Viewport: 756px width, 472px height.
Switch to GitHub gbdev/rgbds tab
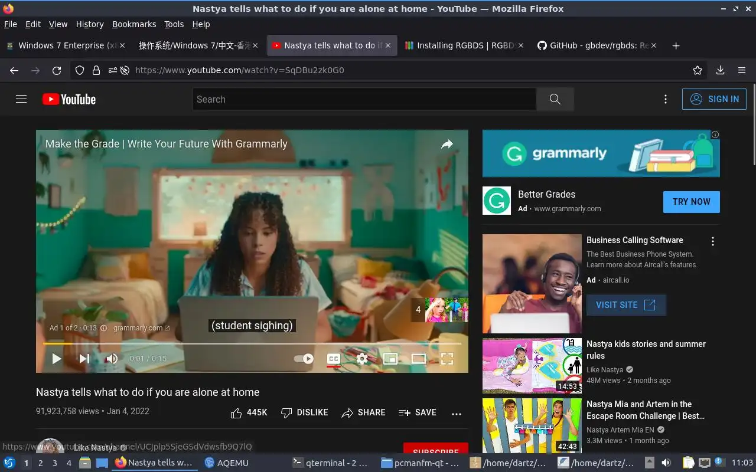tap(597, 45)
